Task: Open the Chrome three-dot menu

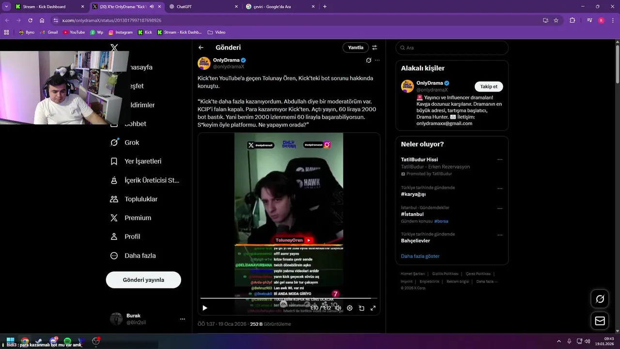Action: (613, 20)
